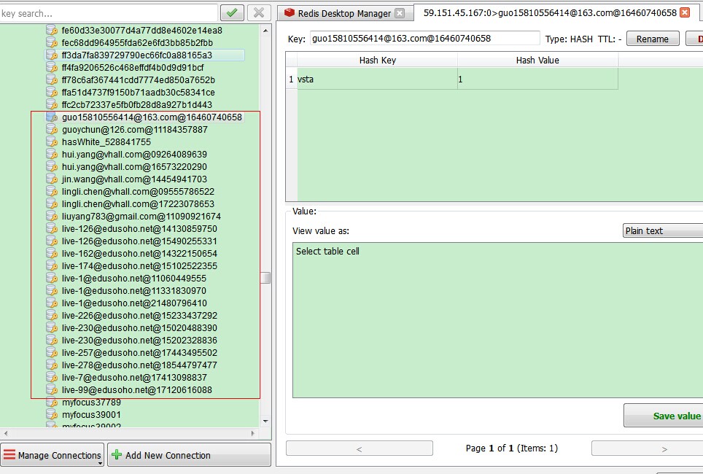This screenshot has height=474, width=703.
Task: Click the key list vertical scrollbar thumb
Action: click(x=266, y=278)
